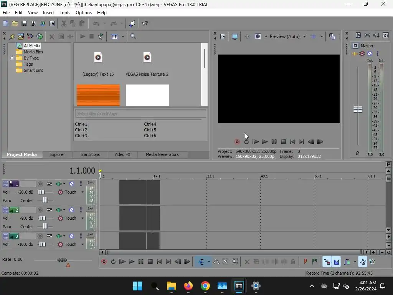Toggle Auto Ripple button
This screenshot has height=295, width=393.
347,262
